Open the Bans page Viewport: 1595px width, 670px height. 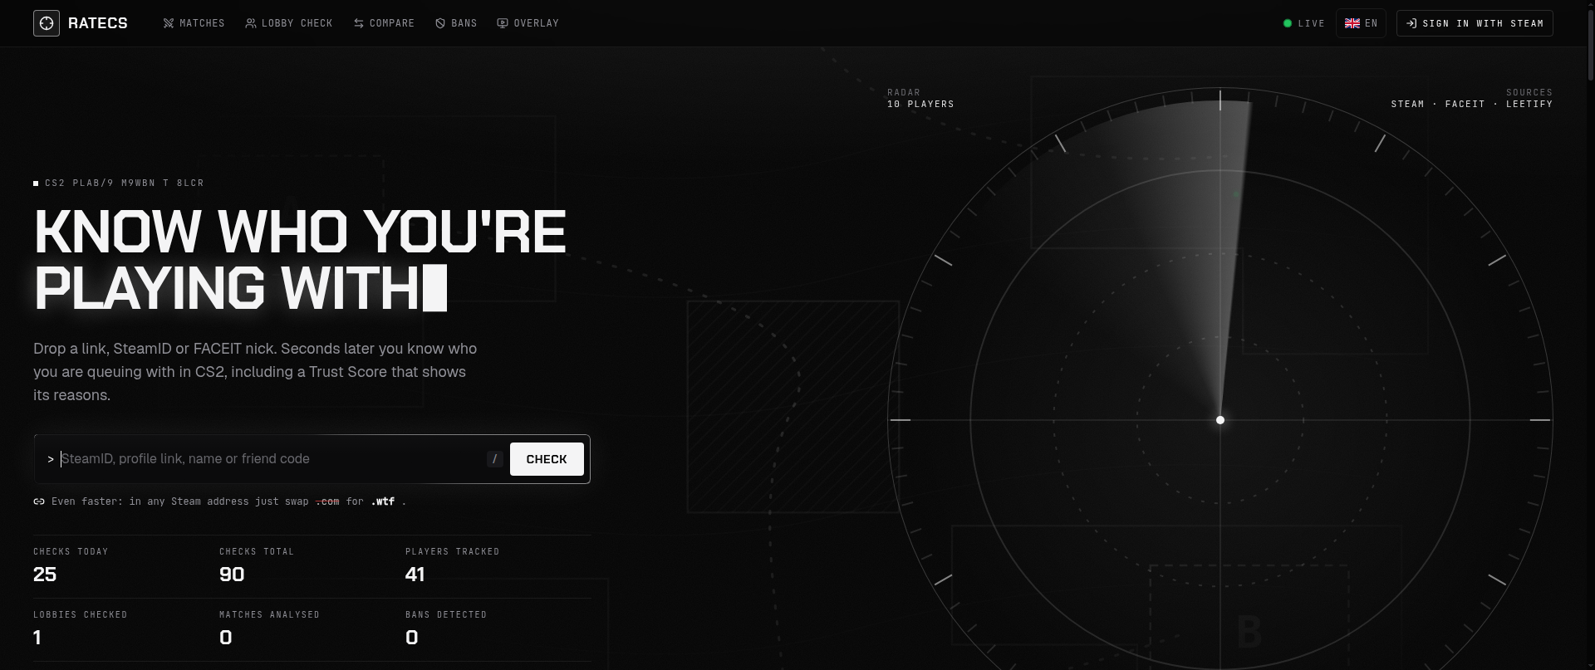pyautogui.click(x=456, y=23)
